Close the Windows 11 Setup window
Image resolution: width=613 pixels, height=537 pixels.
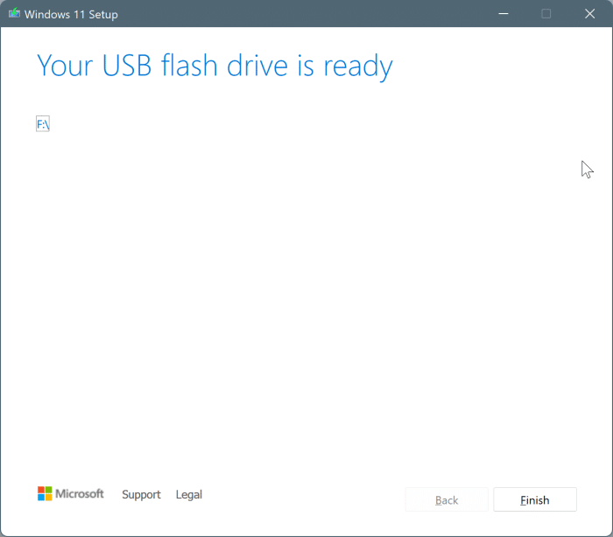pyautogui.click(x=589, y=14)
